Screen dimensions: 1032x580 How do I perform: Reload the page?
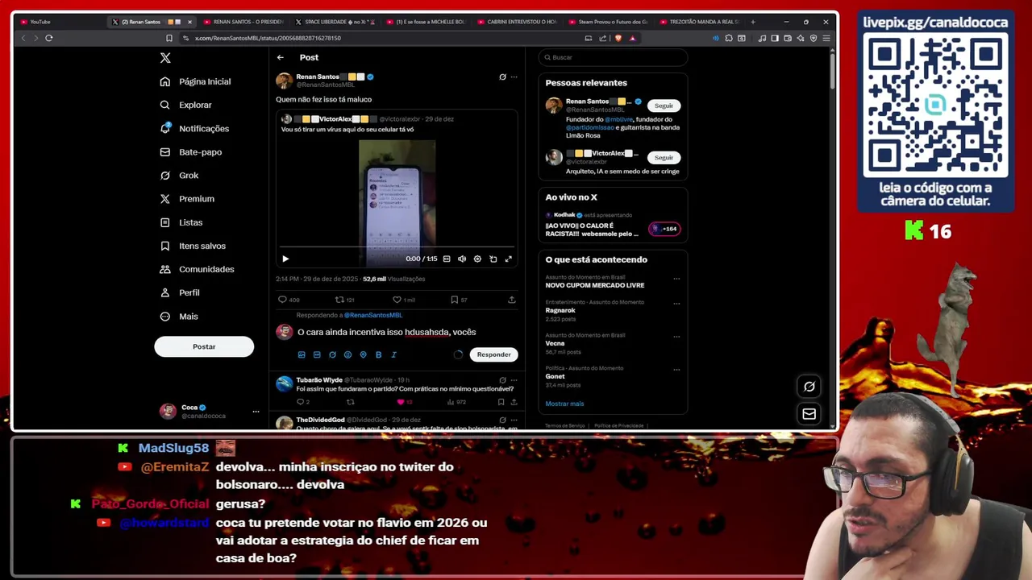tap(49, 38)
